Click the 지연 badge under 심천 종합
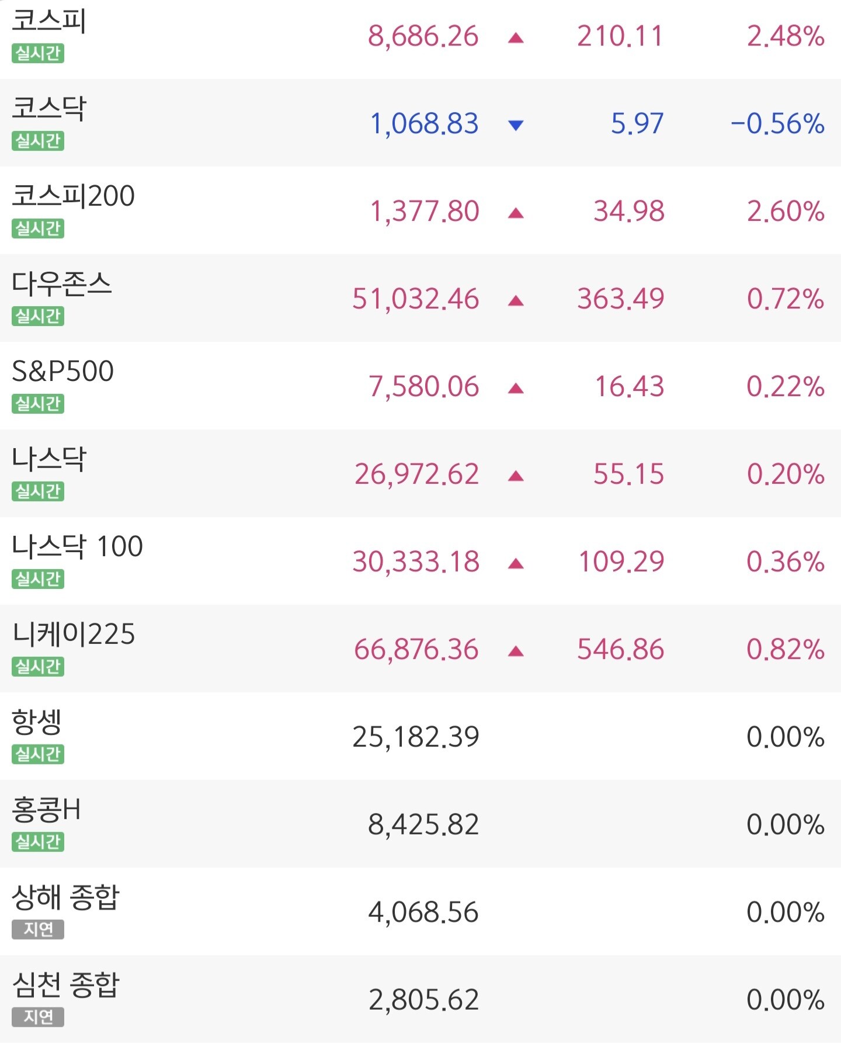The height and width of the screenshot is (1043, 841). 38,1017
